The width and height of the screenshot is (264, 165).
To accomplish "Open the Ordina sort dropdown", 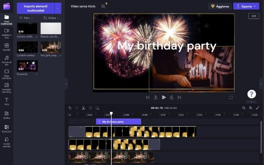I will tap(51, 18).
